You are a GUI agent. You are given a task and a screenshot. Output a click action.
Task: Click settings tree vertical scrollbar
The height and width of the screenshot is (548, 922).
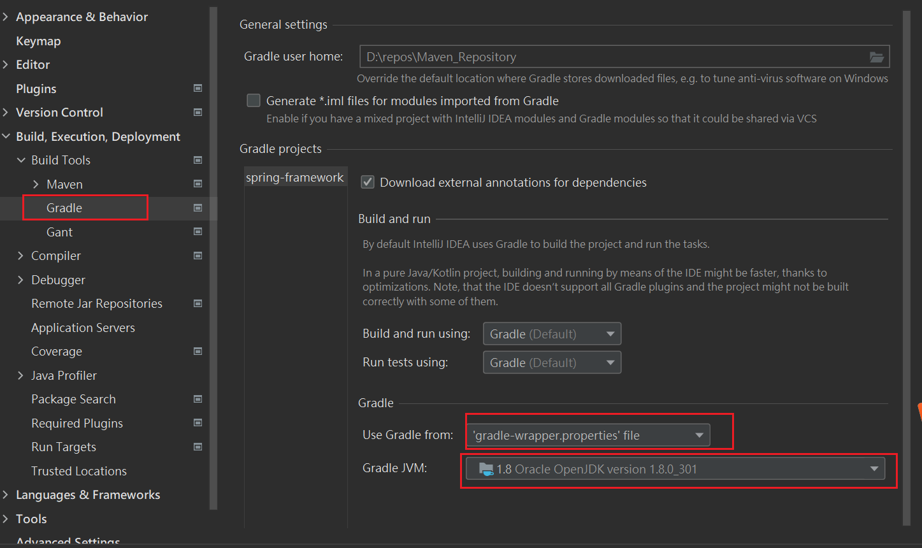point(213,258)
